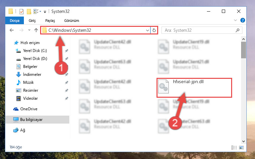Screen dimensions: 255x159
Task: Toggle pin on Videolar folder
Action: [67, 98]
